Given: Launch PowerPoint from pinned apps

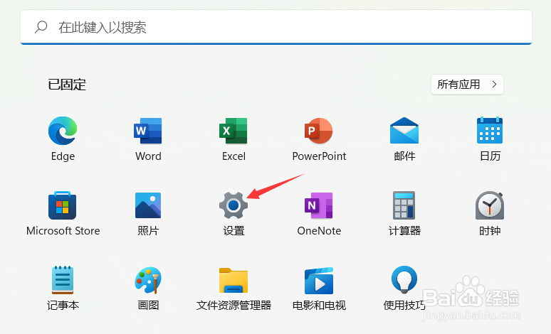Looking at the screenshot, I should (x=319, y=131).
